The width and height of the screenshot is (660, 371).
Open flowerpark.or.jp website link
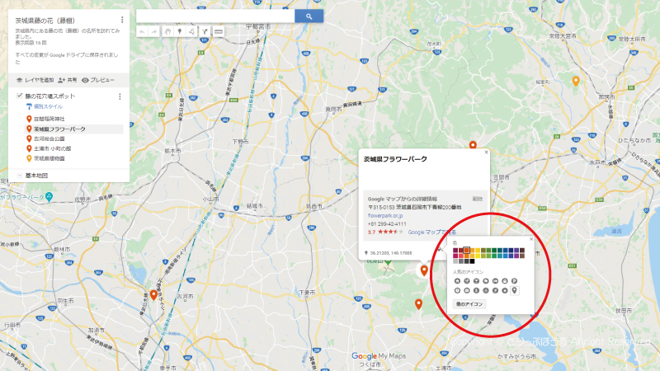[x=385, y=216]
